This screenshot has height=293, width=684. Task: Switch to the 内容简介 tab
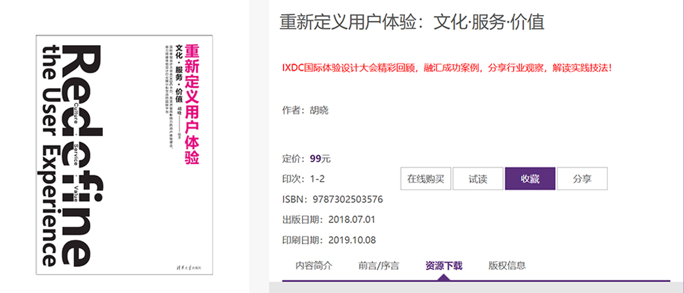coord(314,266)
